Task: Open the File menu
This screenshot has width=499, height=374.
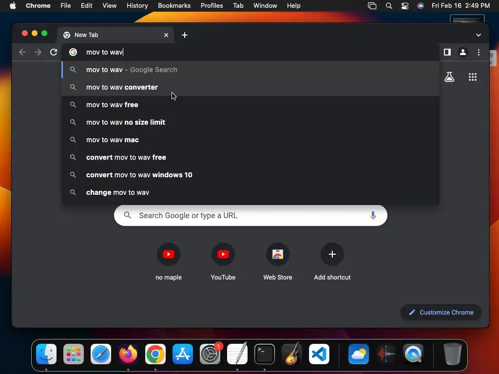Action: tap(66, 6)
